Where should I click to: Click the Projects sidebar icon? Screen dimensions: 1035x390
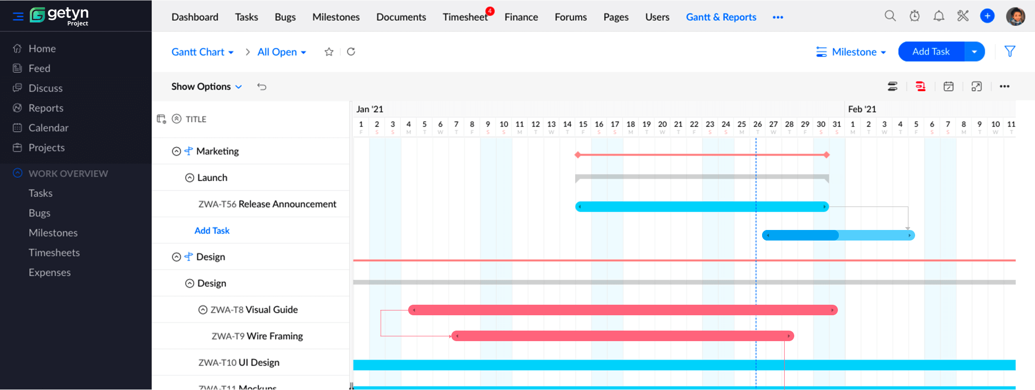[x=17, y=148]
